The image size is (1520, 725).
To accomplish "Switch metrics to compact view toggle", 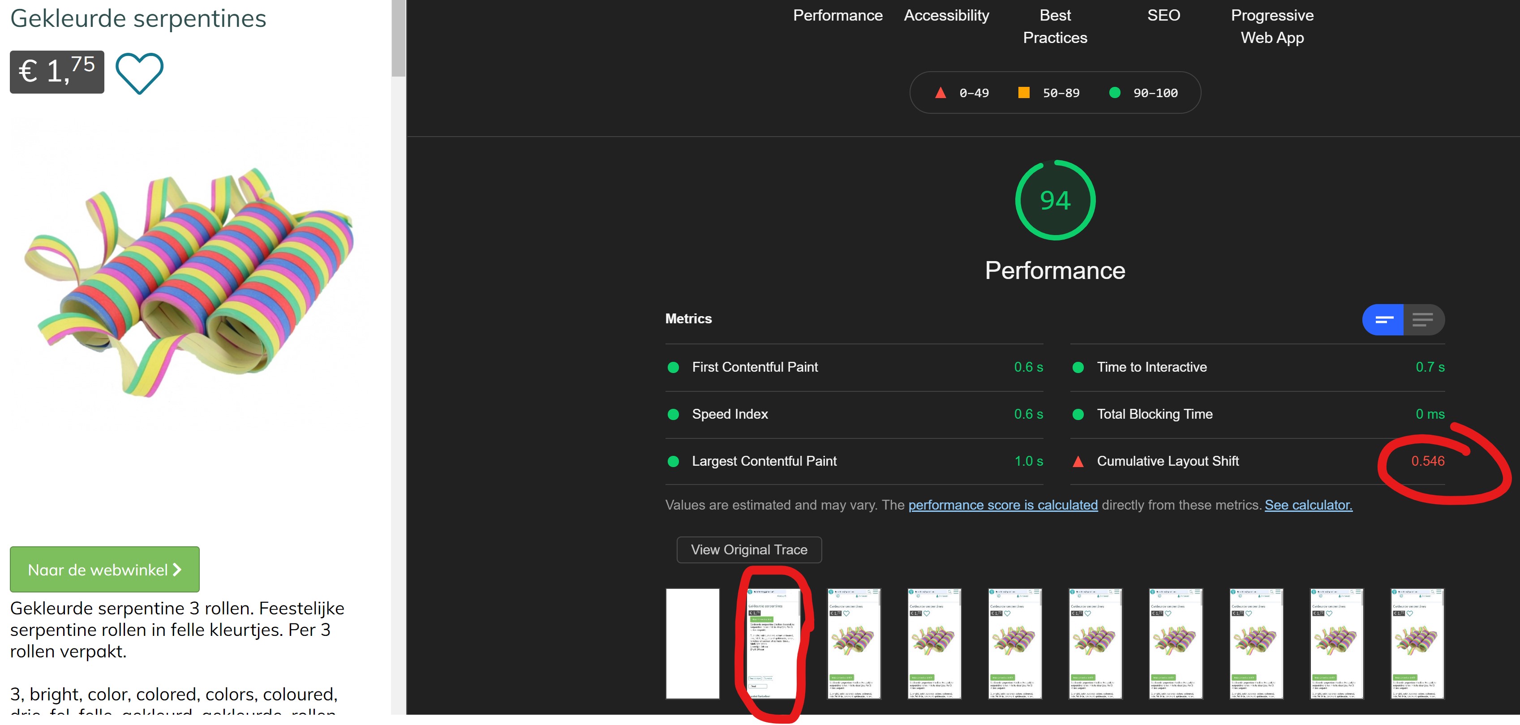I will (1383, 320).
